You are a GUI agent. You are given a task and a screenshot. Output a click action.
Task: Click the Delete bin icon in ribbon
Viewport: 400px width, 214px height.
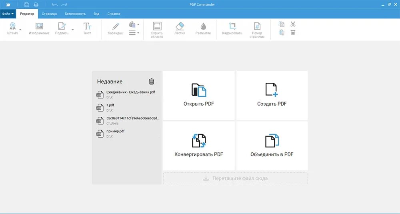[293, 32]
